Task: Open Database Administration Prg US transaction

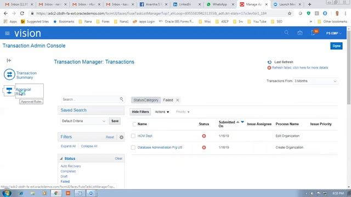Action: [160, 147]
